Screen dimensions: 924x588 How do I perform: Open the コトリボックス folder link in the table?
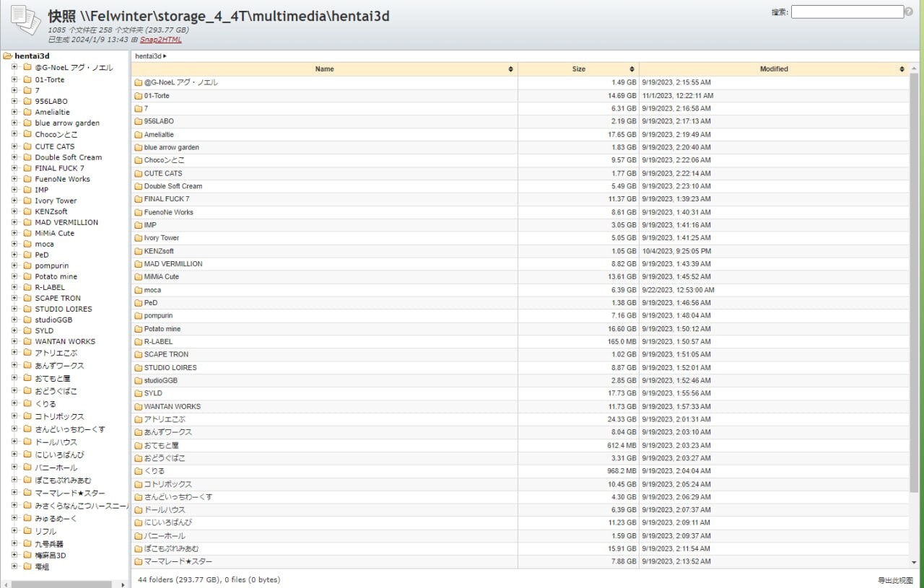[167, 485]
